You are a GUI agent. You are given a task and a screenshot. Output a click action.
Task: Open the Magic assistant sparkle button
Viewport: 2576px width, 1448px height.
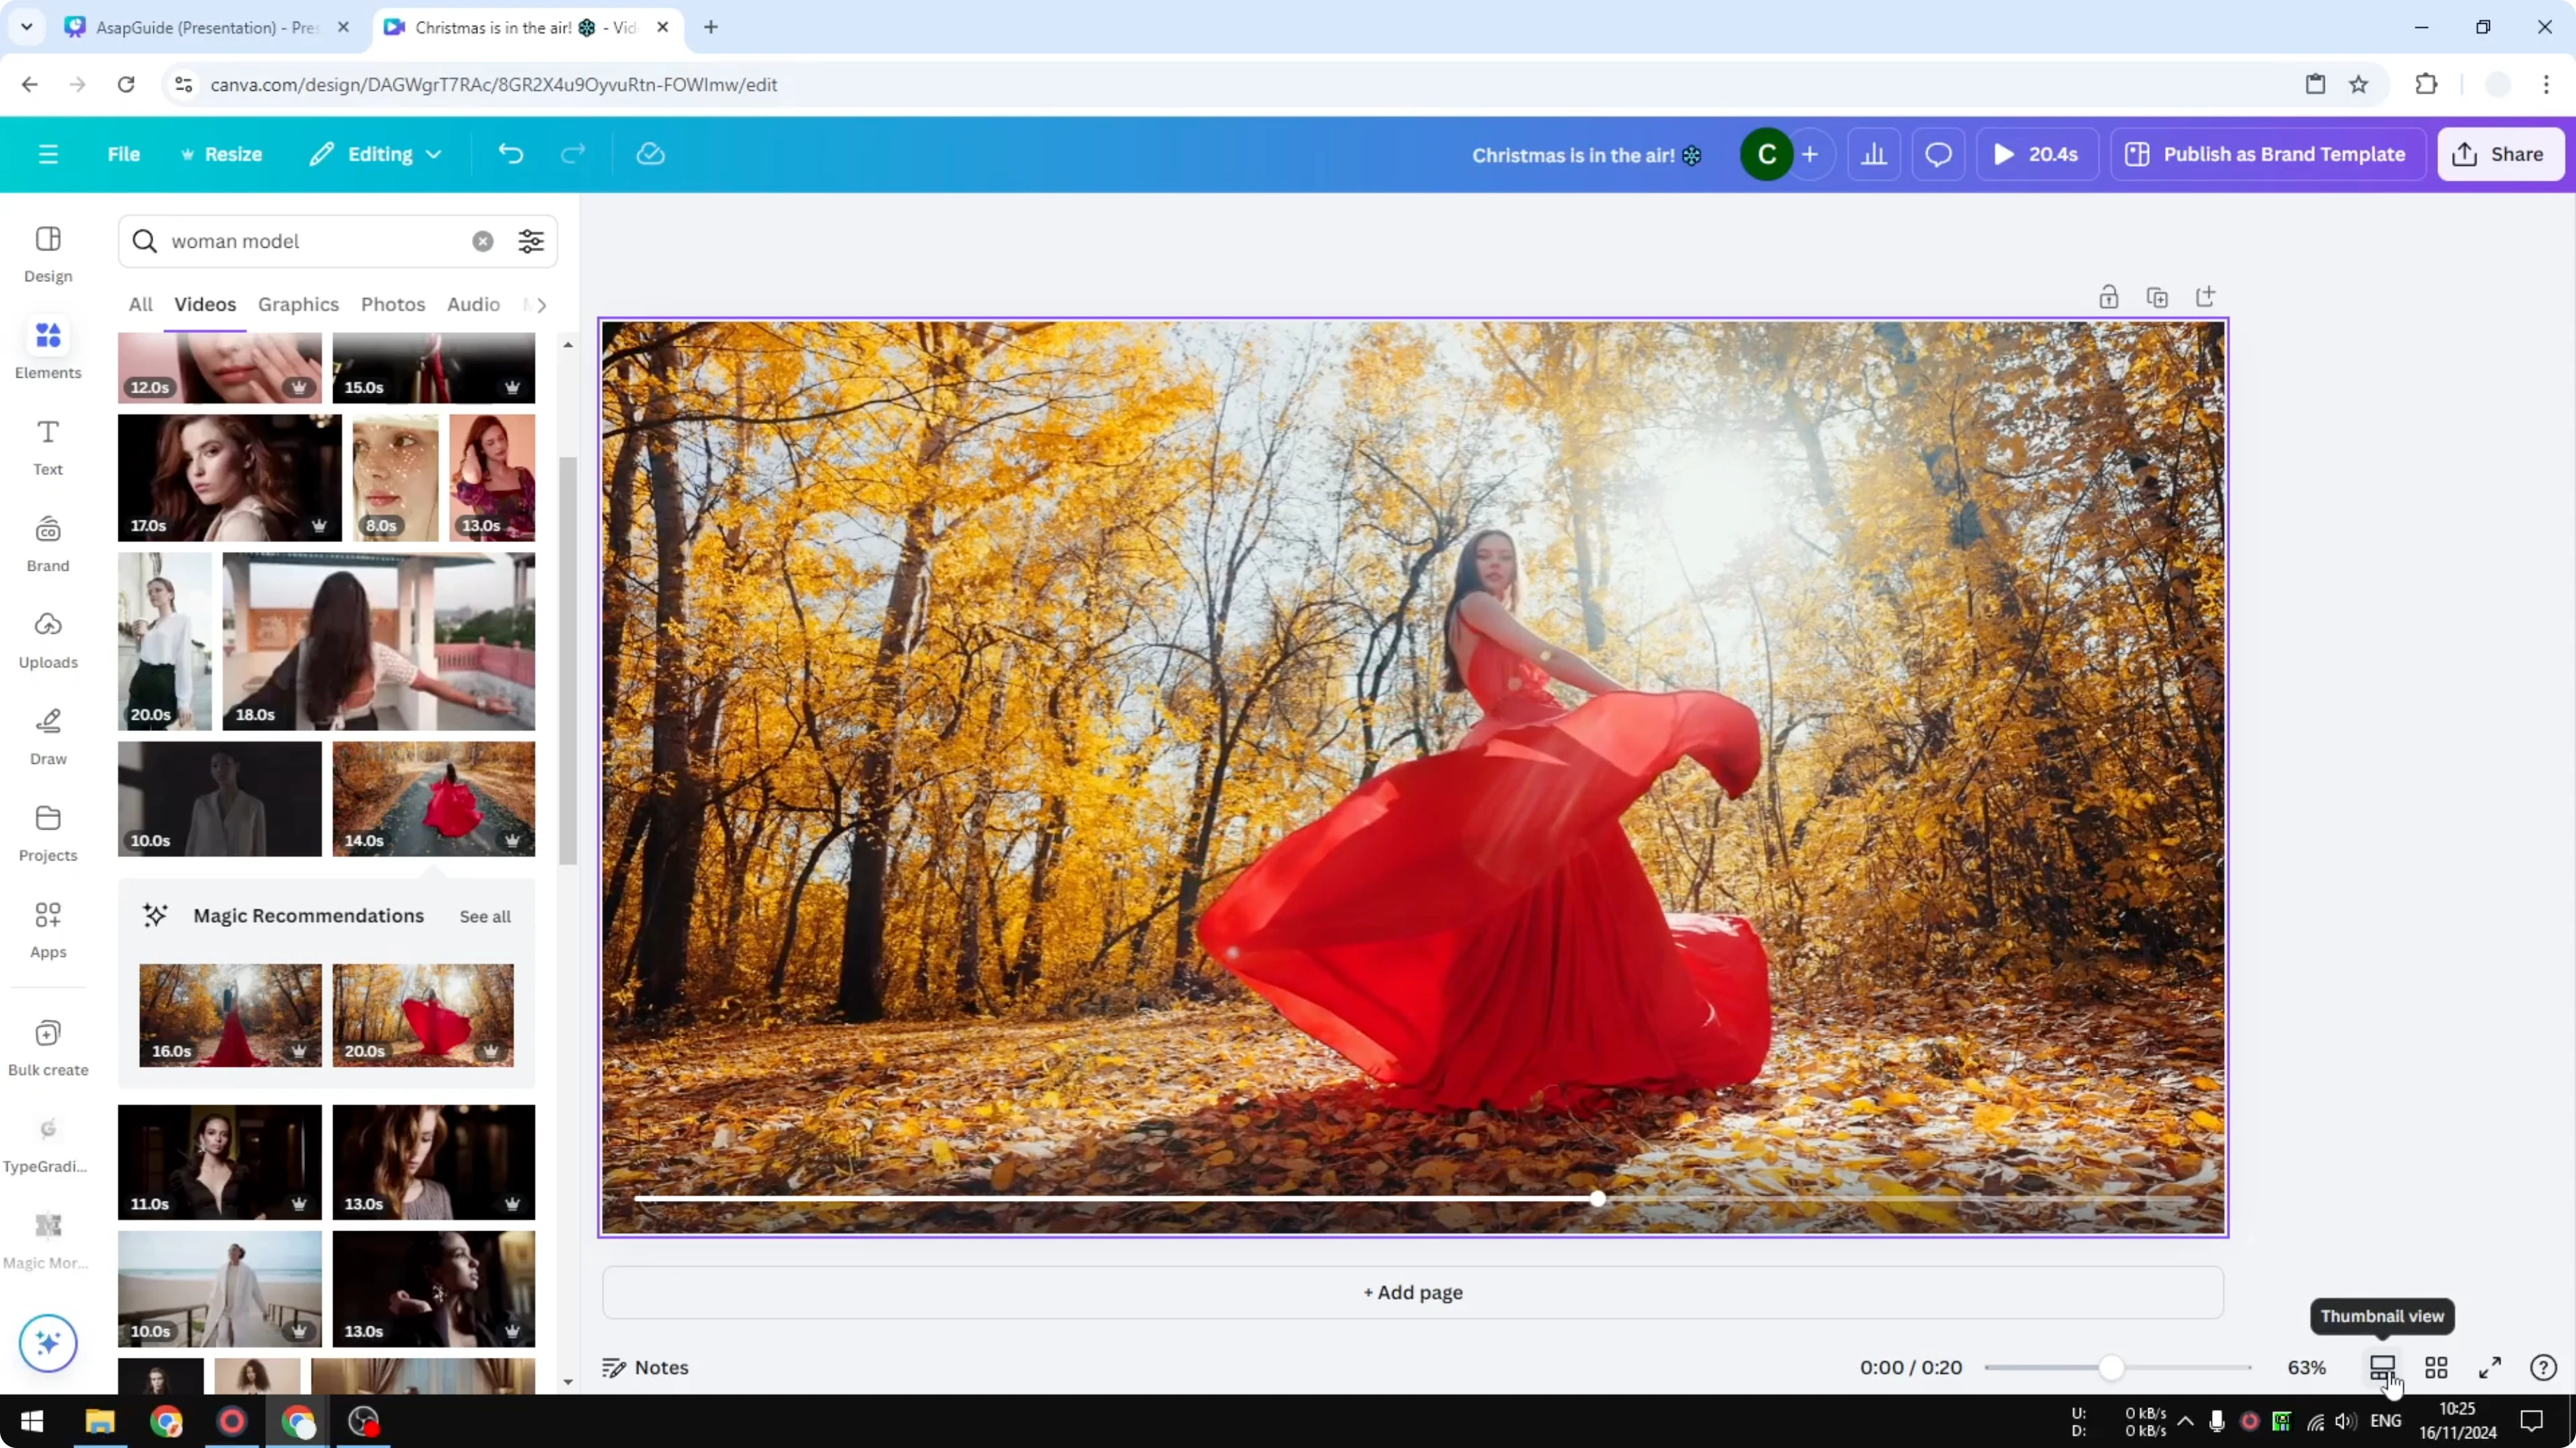click(47, 1343)
